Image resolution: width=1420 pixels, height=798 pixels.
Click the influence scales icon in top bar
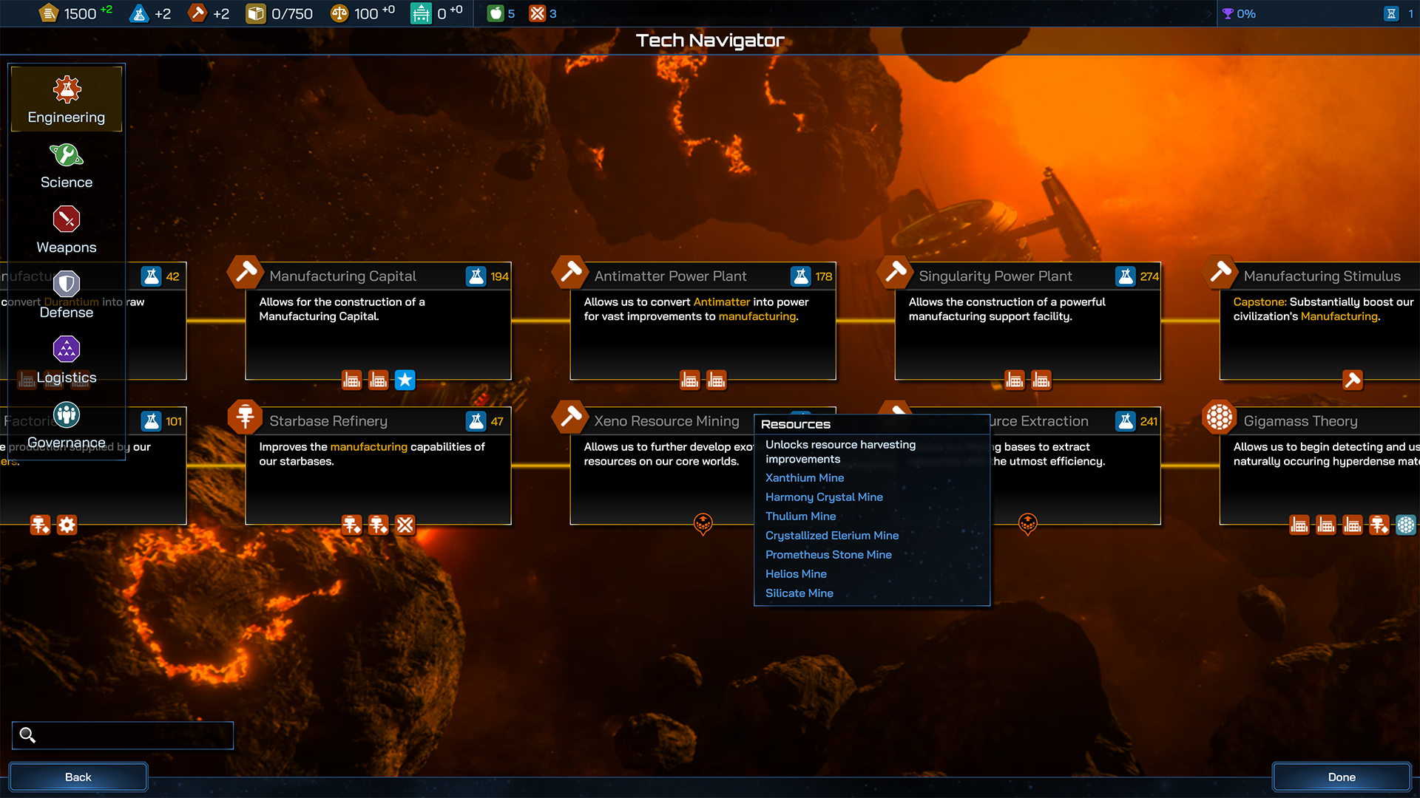coord(339,13)
